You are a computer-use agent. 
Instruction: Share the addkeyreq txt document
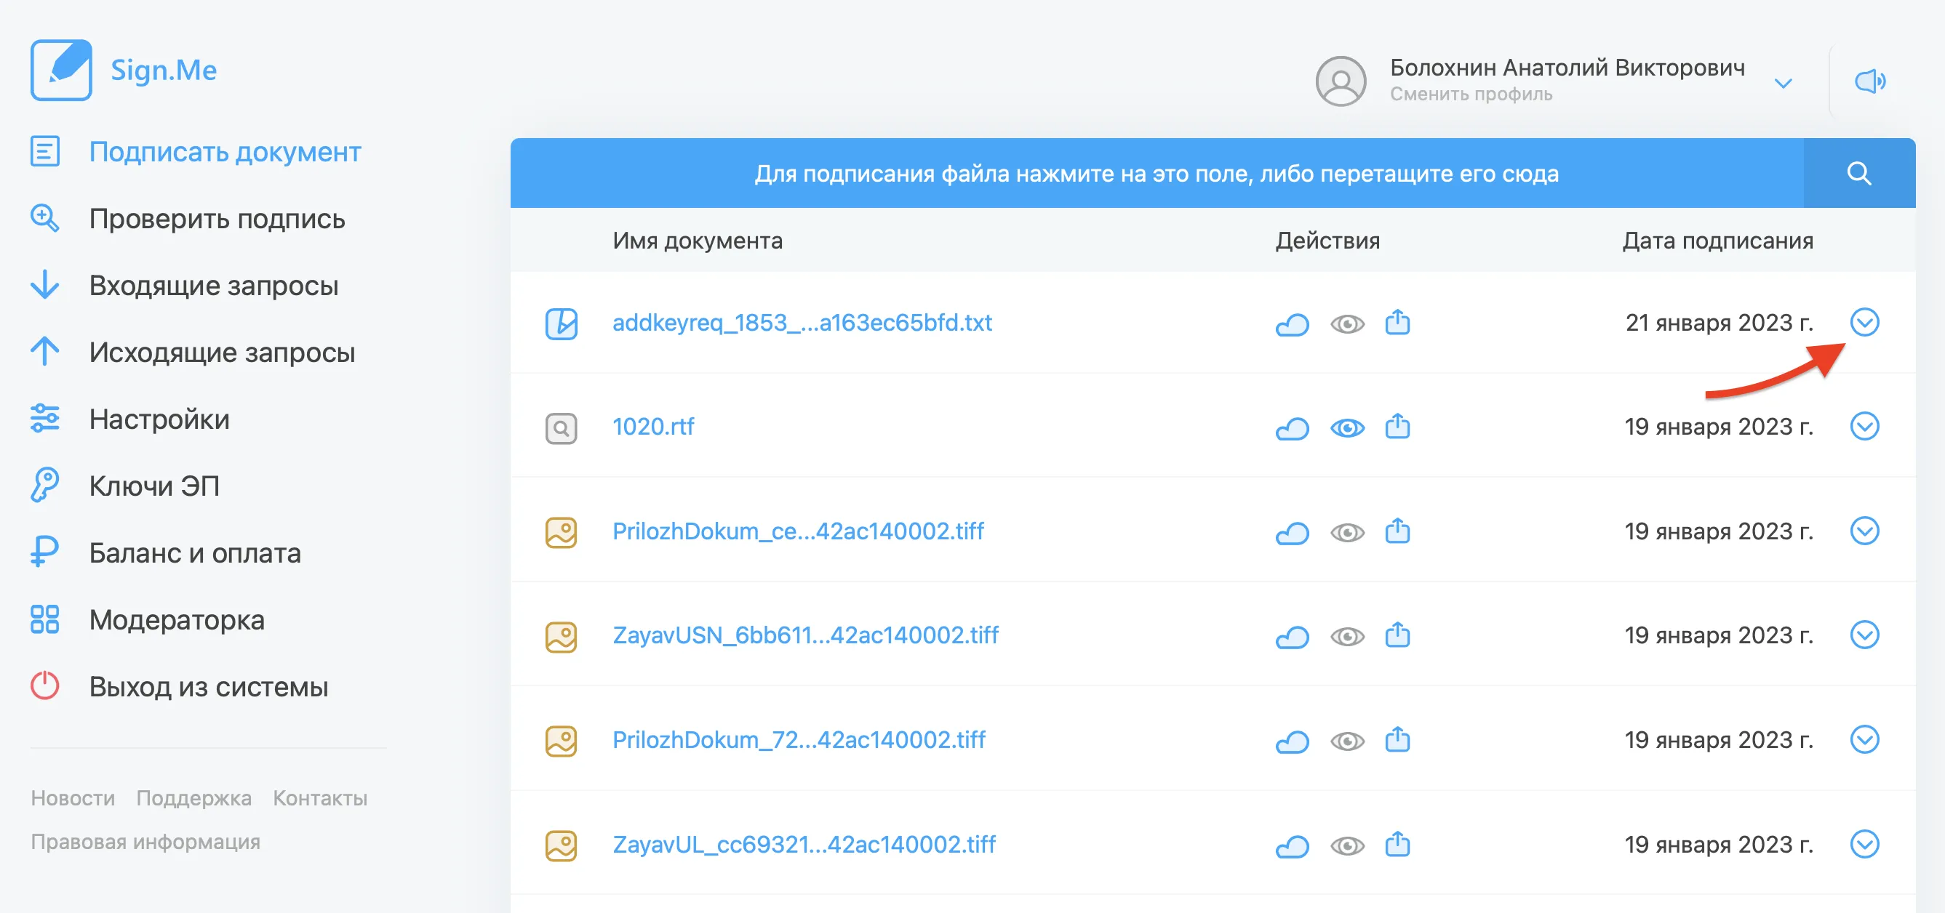coord(1397,322)
